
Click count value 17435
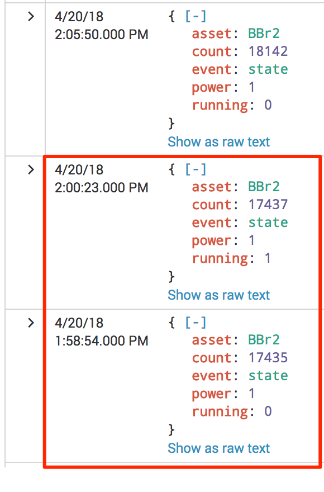click(268, 358)
